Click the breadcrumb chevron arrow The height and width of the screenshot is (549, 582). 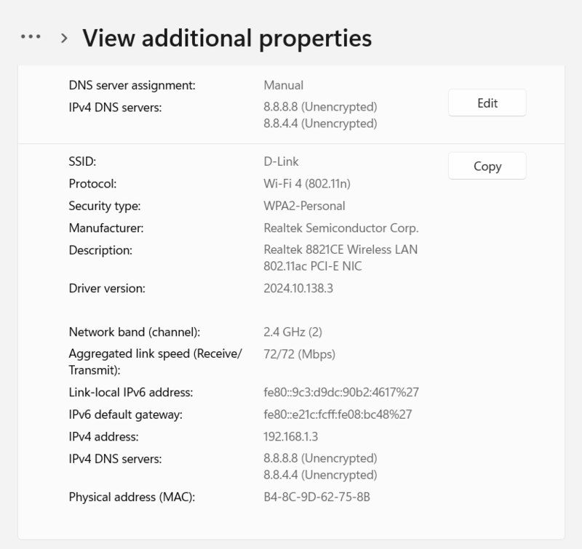pyautogui.click(x=65, y=38)
